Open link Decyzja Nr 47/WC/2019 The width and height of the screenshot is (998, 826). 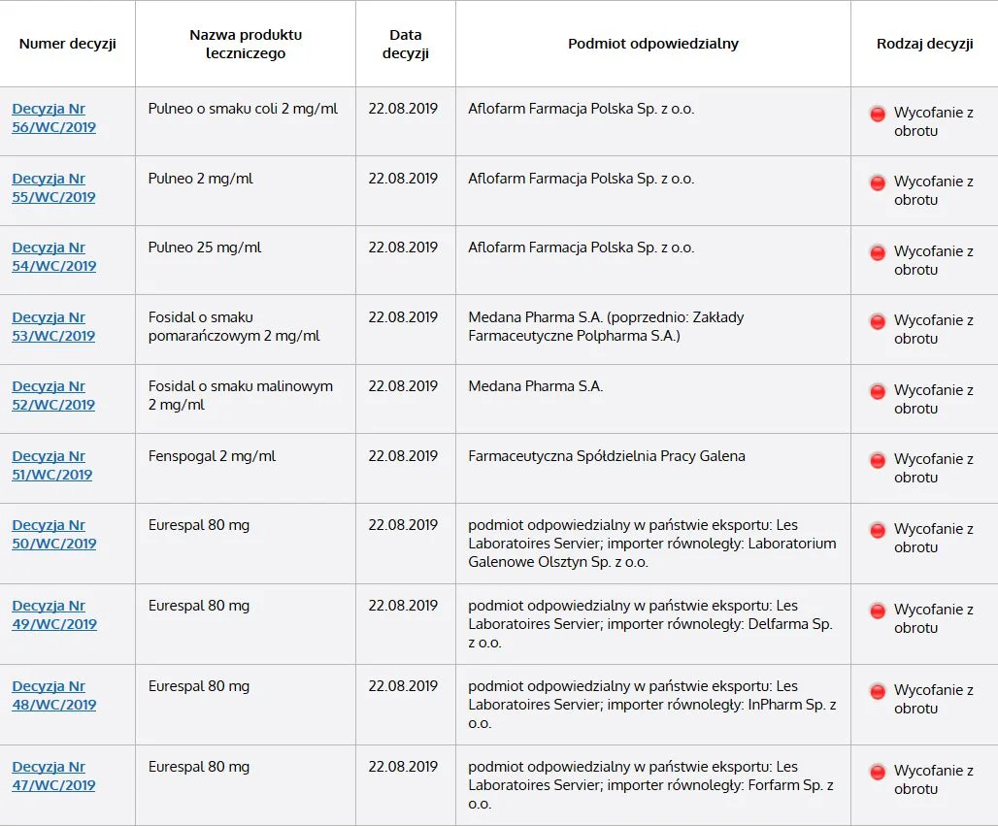point(54,776)
